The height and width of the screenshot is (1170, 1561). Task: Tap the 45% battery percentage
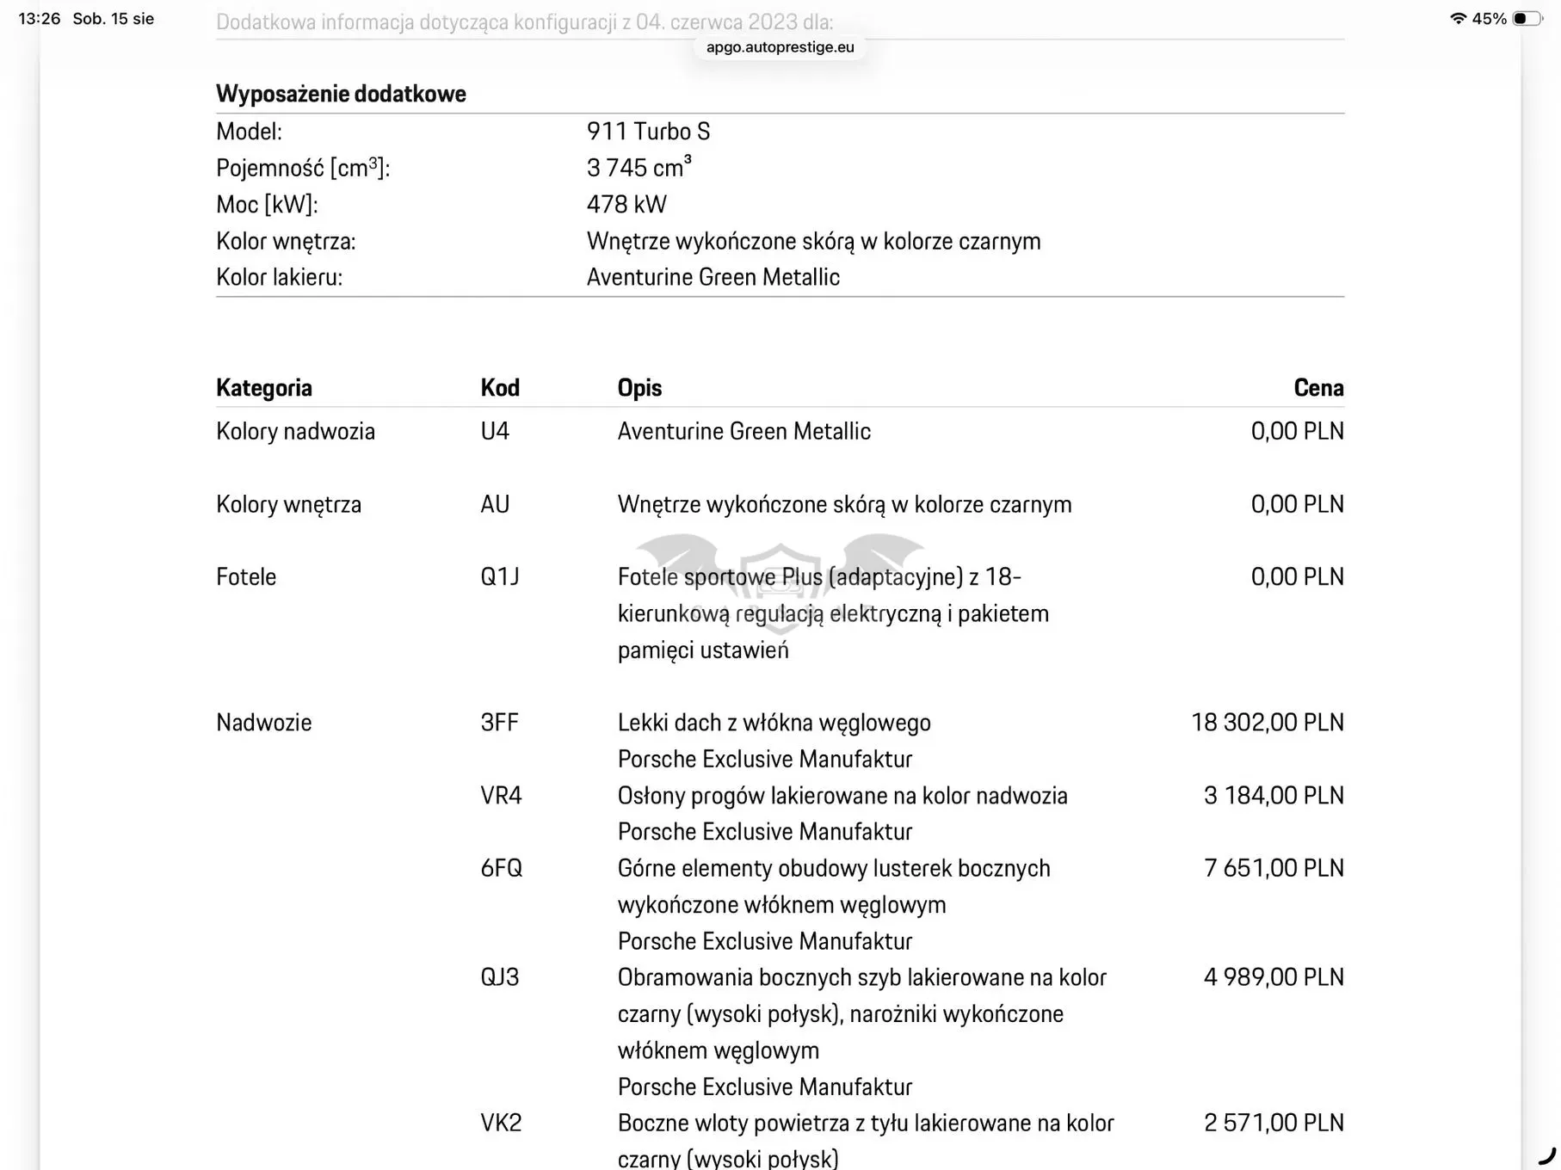[x=1490, y=18]
